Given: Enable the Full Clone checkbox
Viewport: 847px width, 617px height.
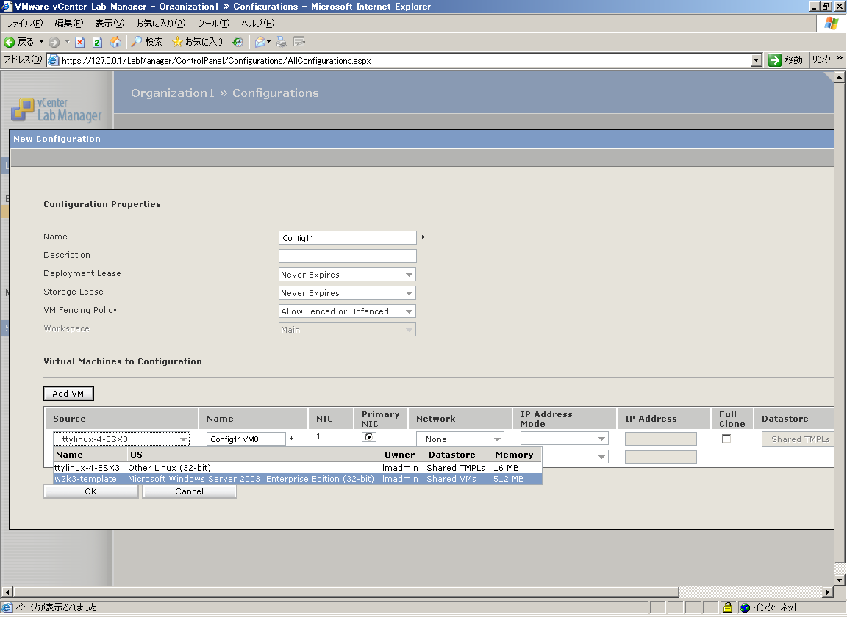Looking at the screenshot, I should (726, 439).
